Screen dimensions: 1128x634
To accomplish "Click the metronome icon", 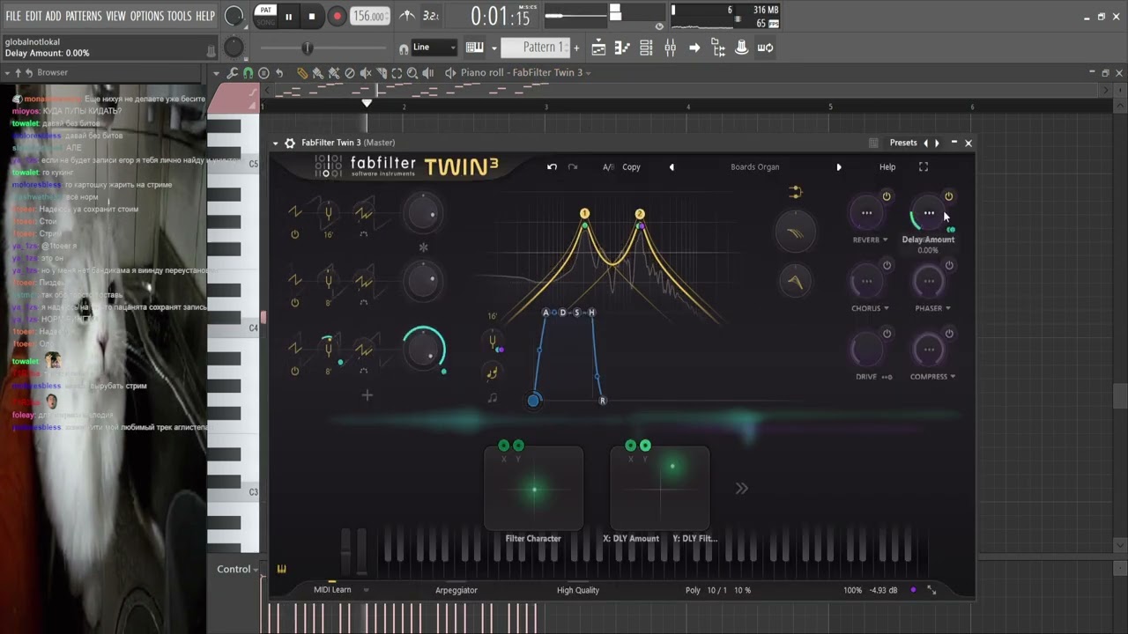I will pyautogui.click(x=407, y=16).
